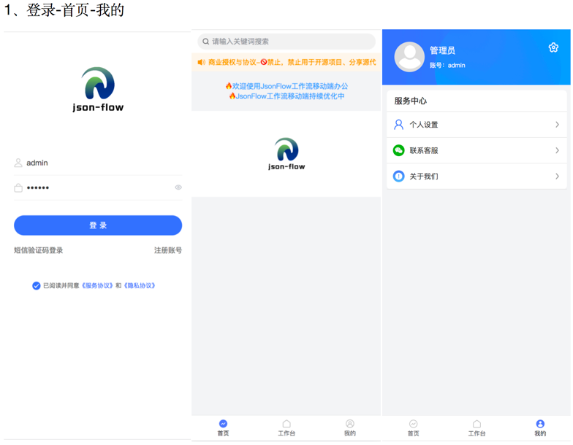The height and width of the screenshot is (445, 573).
Task: Select 我的 tab on home screen
Action: tap(349, 427)
